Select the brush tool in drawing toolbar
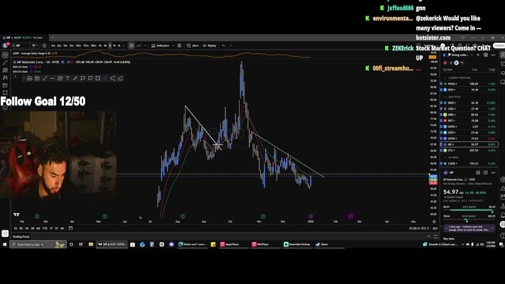Image resolution: width=505 pixels, height=284 pixels. click(x=75, y=78)
